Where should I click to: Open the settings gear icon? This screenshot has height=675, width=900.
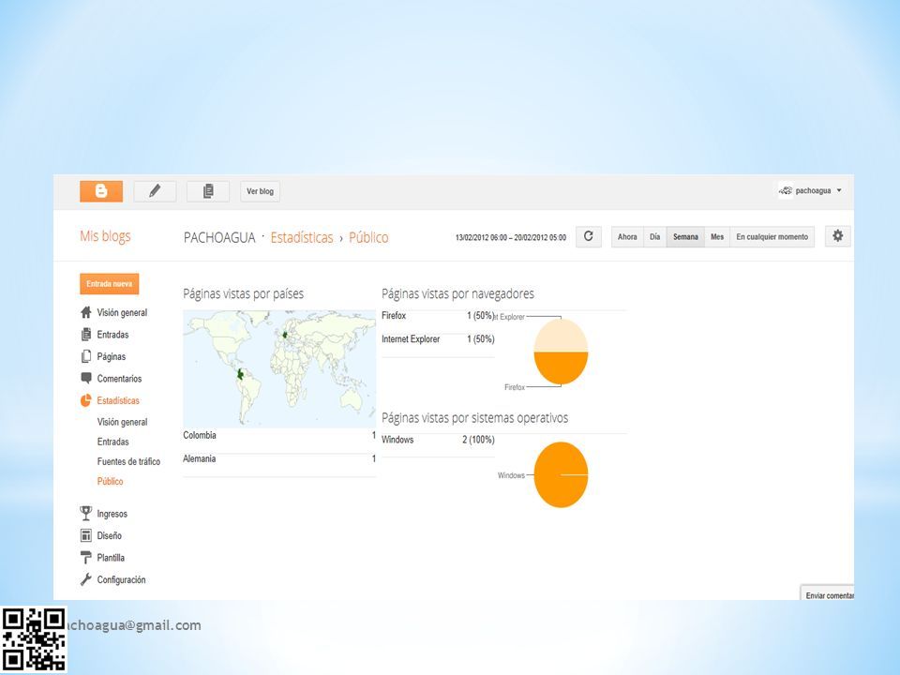tap(838, 236)
